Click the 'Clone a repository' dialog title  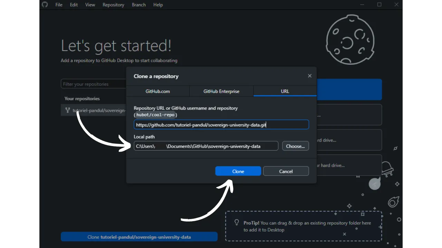156,76
